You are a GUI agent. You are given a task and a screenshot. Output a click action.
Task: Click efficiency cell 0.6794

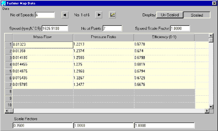(x=165, y=72)
